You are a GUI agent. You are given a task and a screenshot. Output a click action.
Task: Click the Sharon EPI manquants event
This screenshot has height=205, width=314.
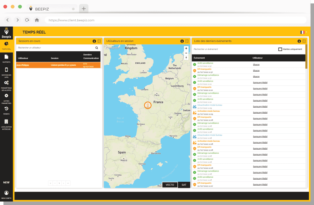point(204,69)
